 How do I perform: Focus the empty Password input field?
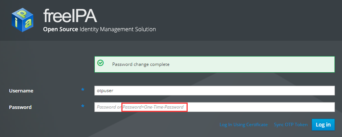tap(214, 107)
